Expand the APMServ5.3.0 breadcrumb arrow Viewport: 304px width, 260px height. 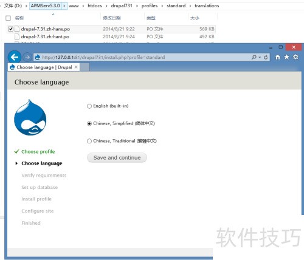tap(64, 6)
